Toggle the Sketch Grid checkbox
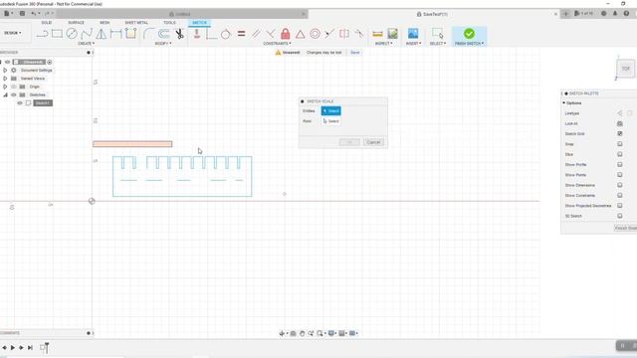637x358 pixels. pos(619,133)
